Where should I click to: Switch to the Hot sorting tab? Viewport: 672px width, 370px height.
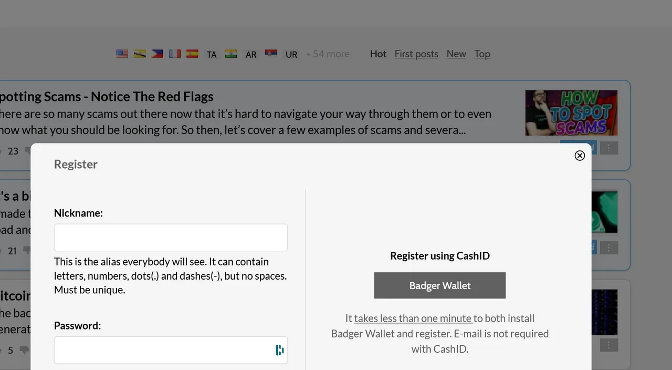[x=378, y=54]
